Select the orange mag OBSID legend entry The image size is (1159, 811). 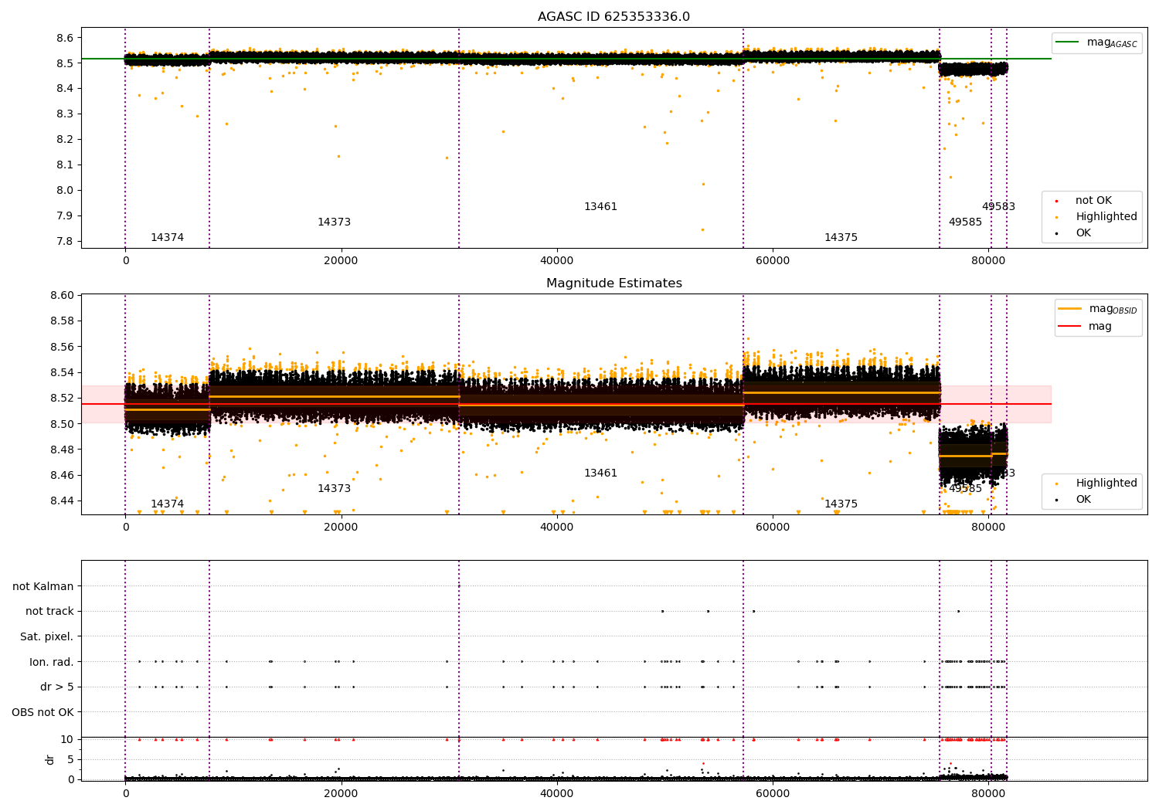click(1098, 309)
